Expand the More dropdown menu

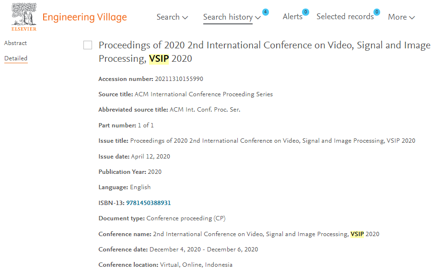[x=401, y=17]
